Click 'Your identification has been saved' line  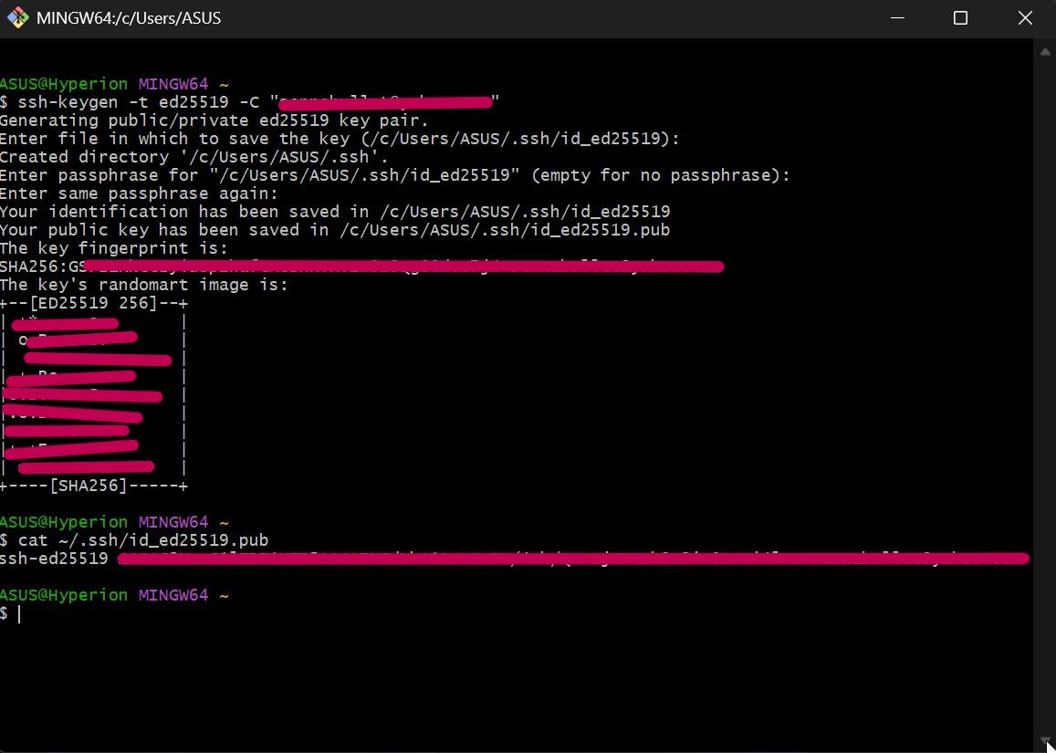(335, 212)
